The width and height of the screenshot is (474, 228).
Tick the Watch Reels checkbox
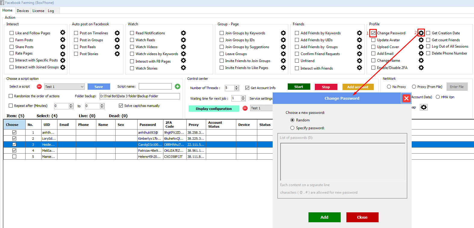click(x=132, y=40)
